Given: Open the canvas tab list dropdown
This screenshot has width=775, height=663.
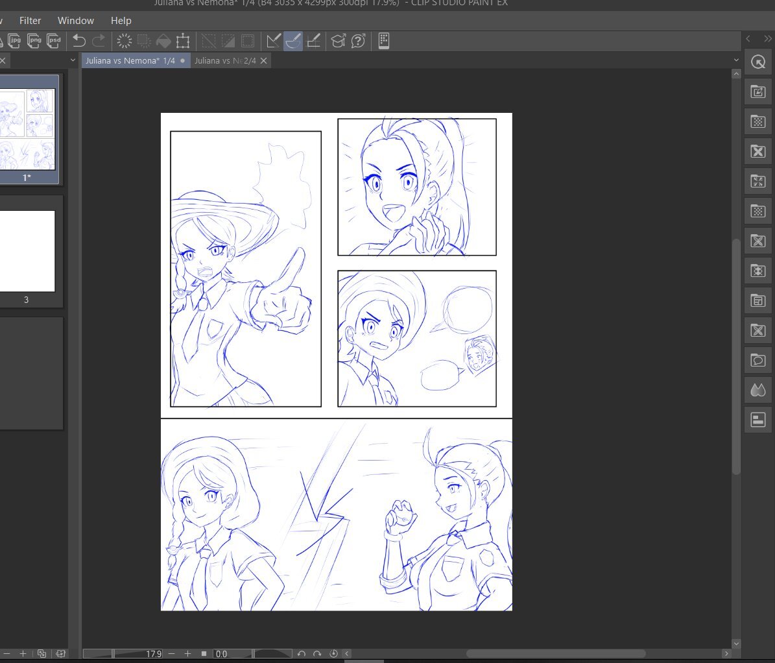Looking at the screenshot, I should tap(736, 60).
